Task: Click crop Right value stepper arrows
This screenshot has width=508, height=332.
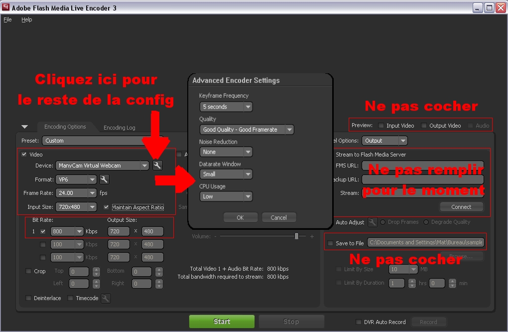Action: click(x=159, y=284)
